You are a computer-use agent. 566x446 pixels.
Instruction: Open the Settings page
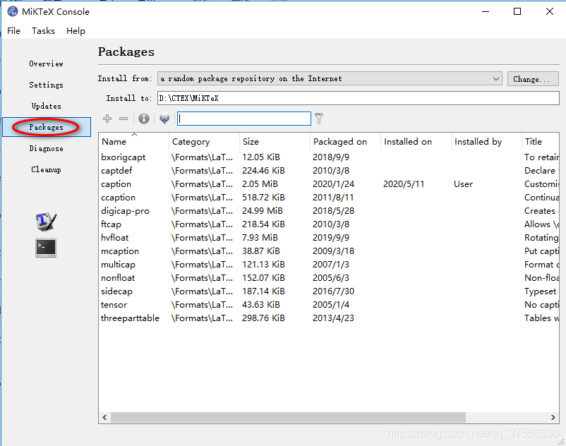point(46,85)
